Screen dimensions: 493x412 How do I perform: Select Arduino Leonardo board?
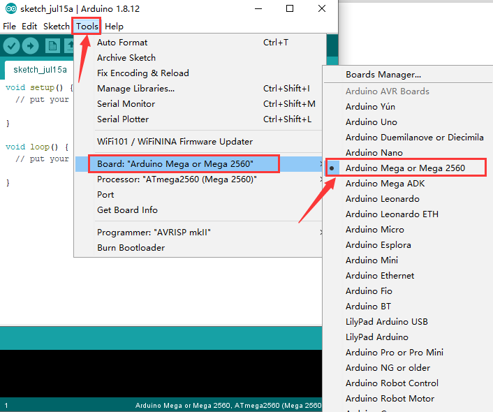point(408,199)
